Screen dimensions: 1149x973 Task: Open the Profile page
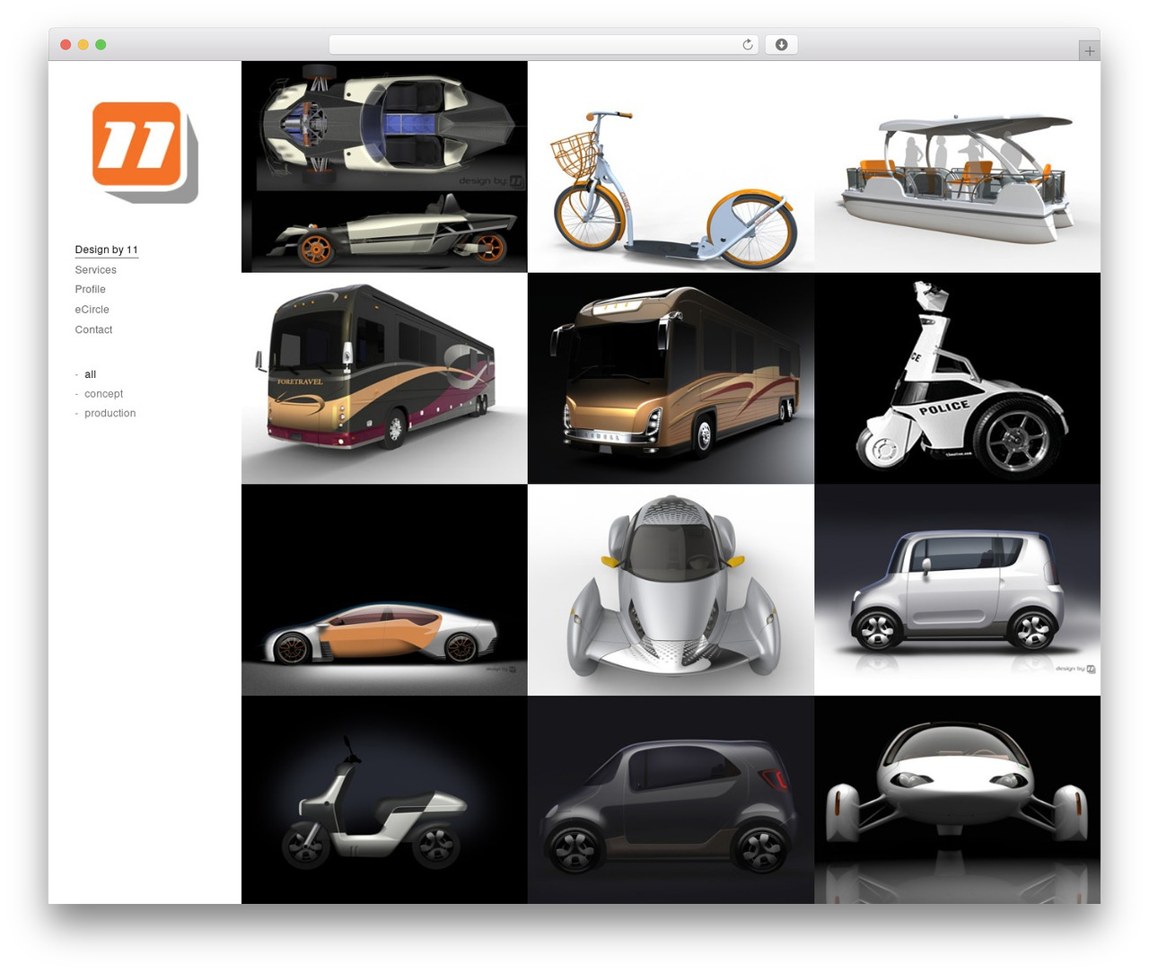[91, 289]
